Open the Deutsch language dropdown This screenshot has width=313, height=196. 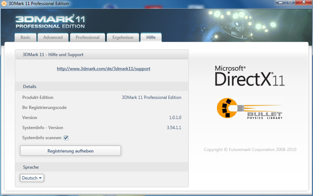pos(32,178)
